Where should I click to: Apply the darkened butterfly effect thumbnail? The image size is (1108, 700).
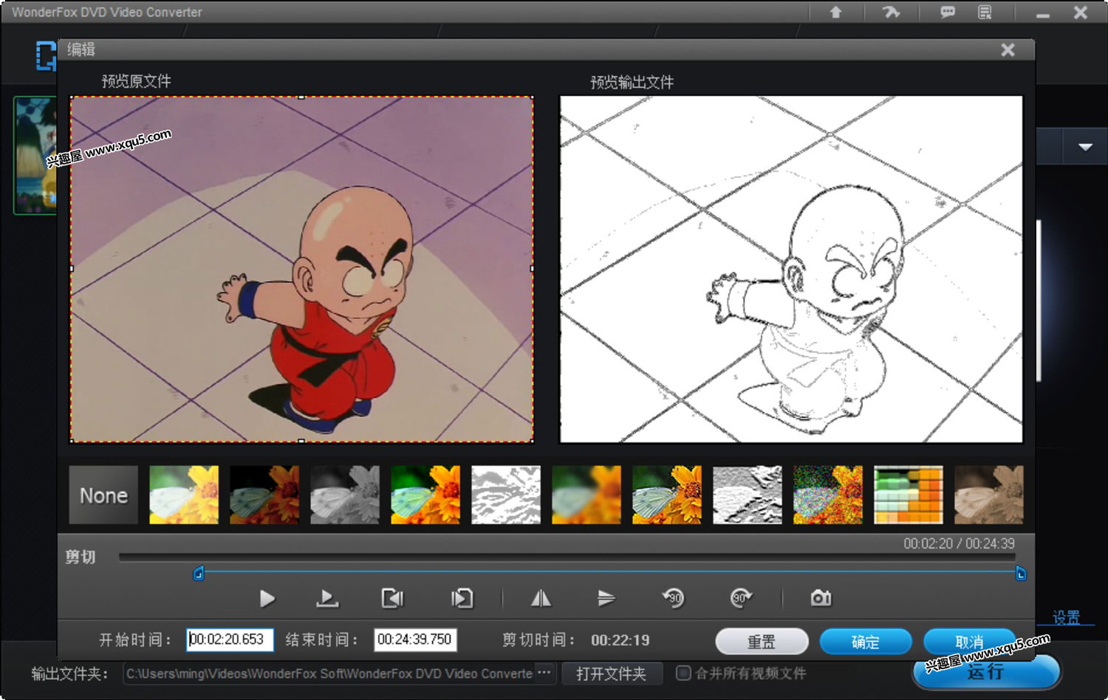click(x=264, y=495)
